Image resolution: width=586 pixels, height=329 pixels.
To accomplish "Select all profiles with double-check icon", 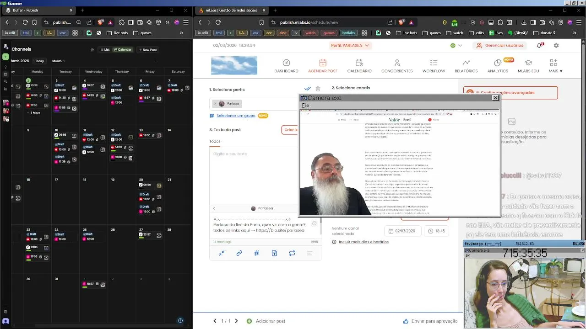I will coord(308,89).
